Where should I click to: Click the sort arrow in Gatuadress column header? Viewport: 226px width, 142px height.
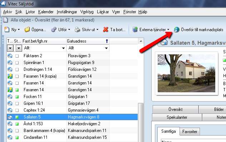coord(107,41)
